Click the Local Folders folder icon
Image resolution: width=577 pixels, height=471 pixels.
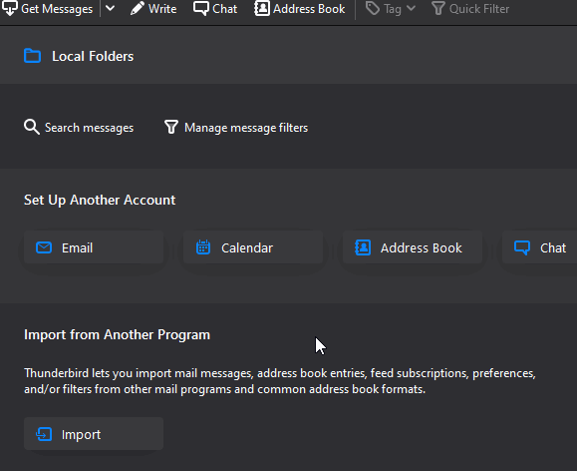coord(32,56)
